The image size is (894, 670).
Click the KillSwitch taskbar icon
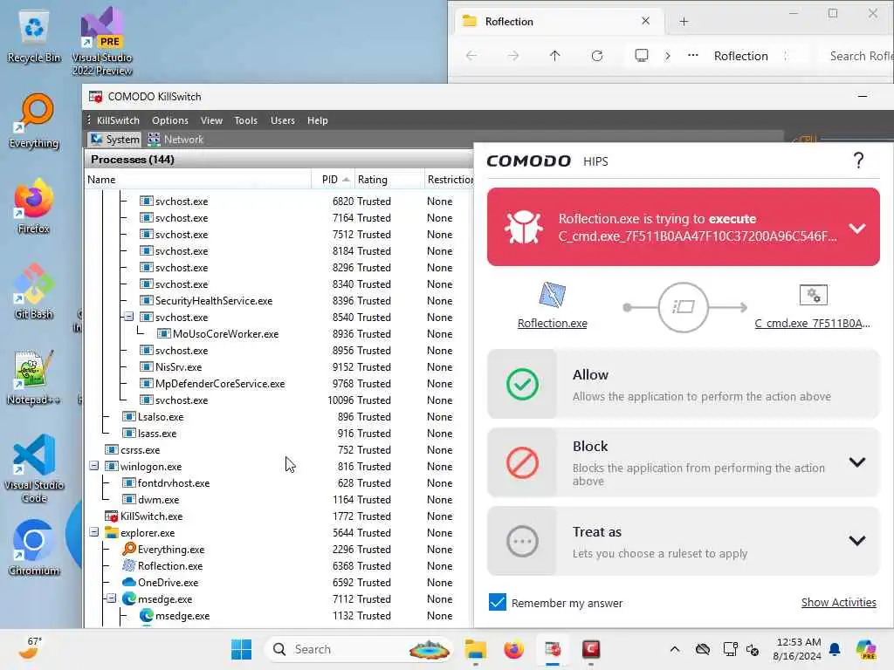(x=553, y=649)
